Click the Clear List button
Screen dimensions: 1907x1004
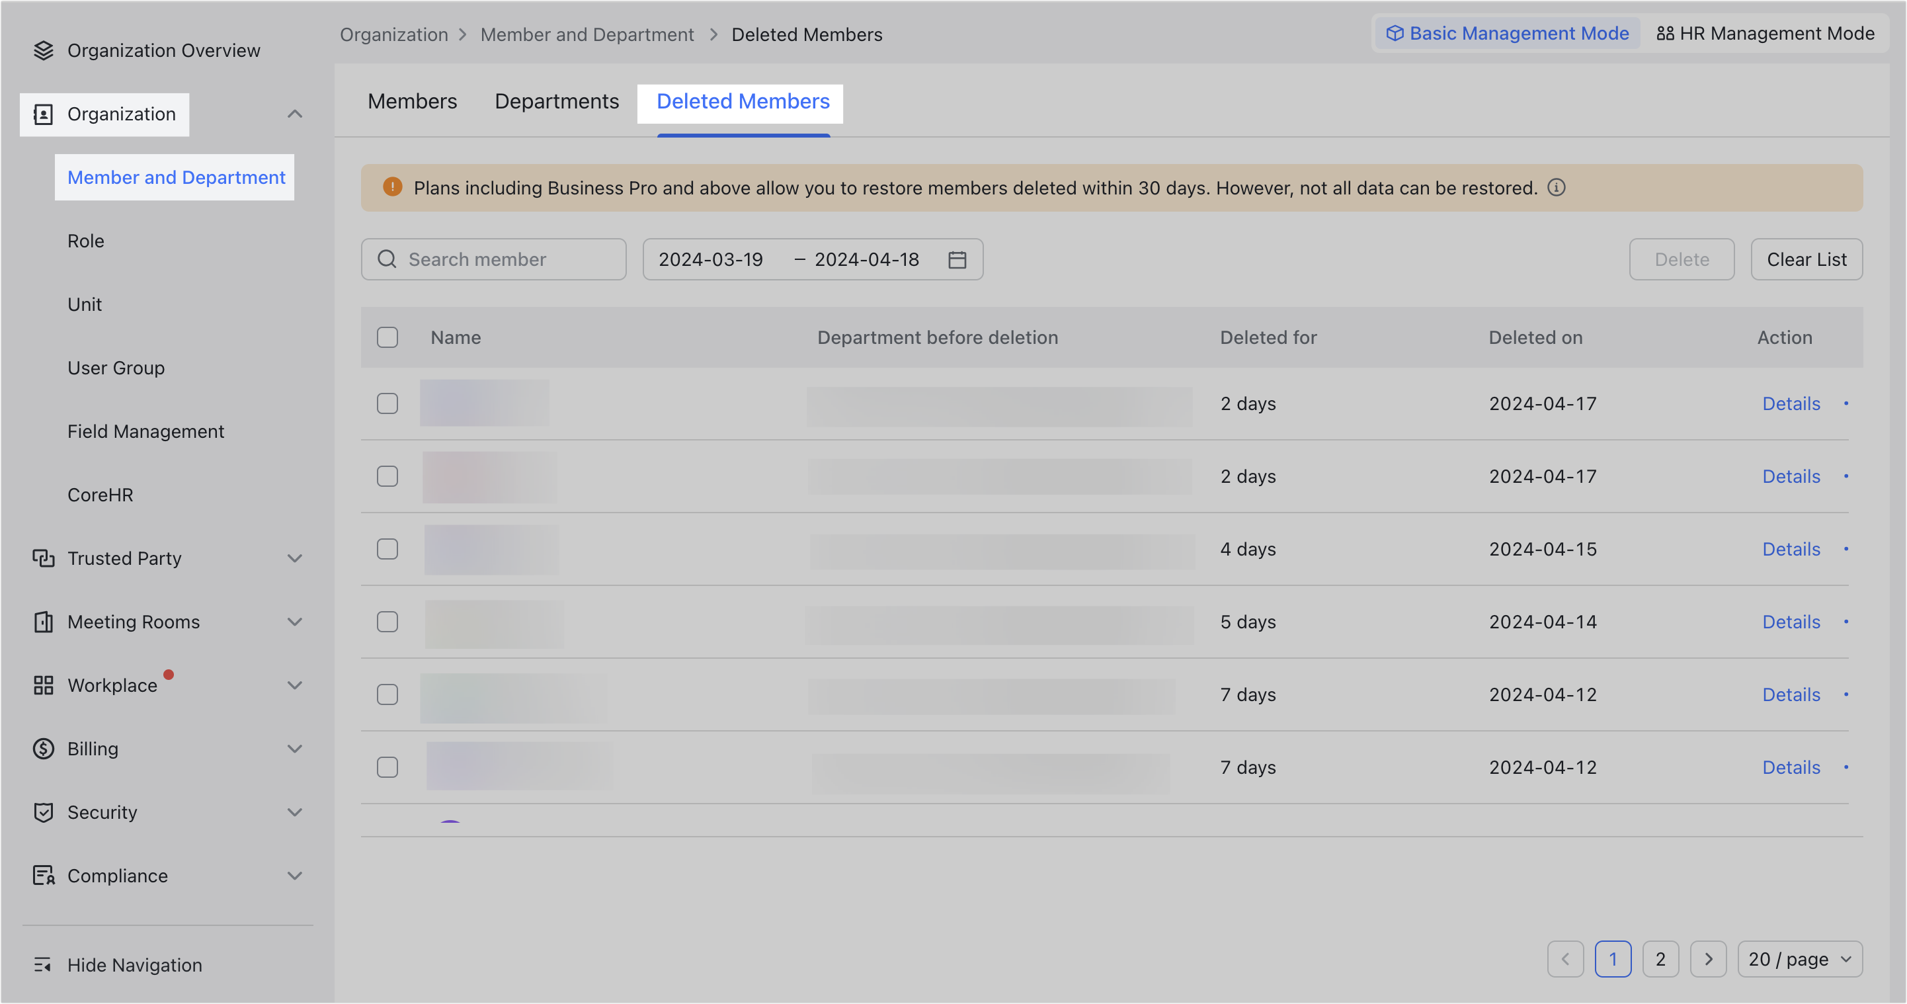(1806, 260)
